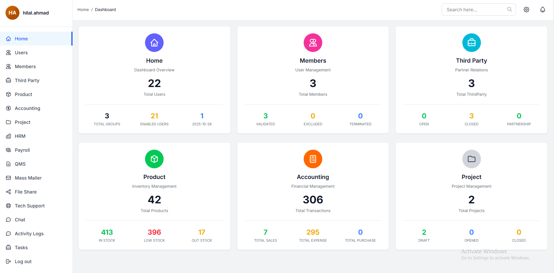The height and width of the screenshot is (273, 554).
Task: Open the Product card box icon
Action: tap(154, 159)
